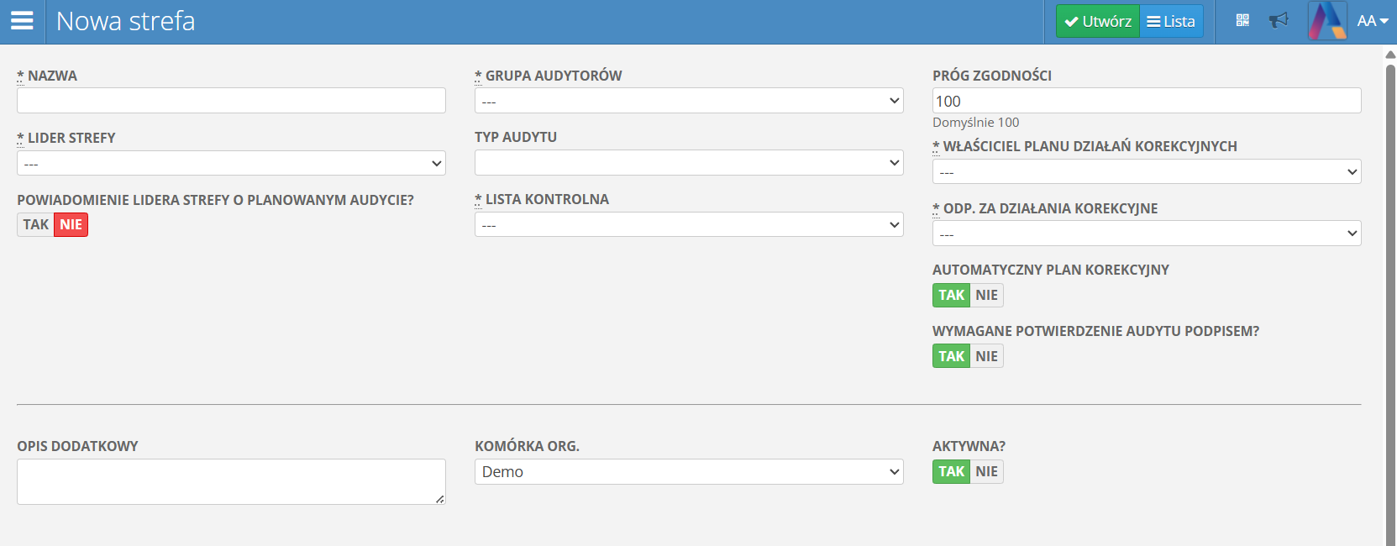Click the Utwórz create button
1397x546 pixels.
pyautogui.click(x=1098, y=22)
